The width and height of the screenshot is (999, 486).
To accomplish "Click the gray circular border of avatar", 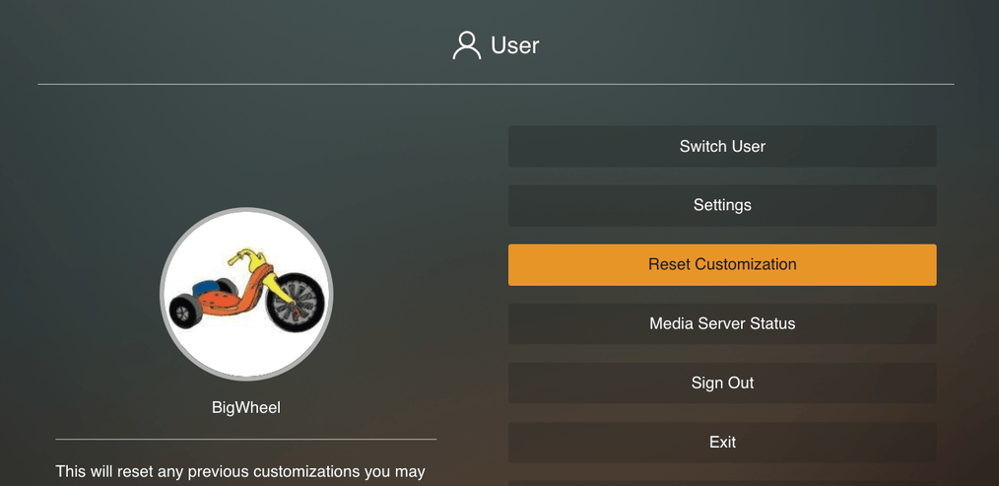I will pos(163,294).
